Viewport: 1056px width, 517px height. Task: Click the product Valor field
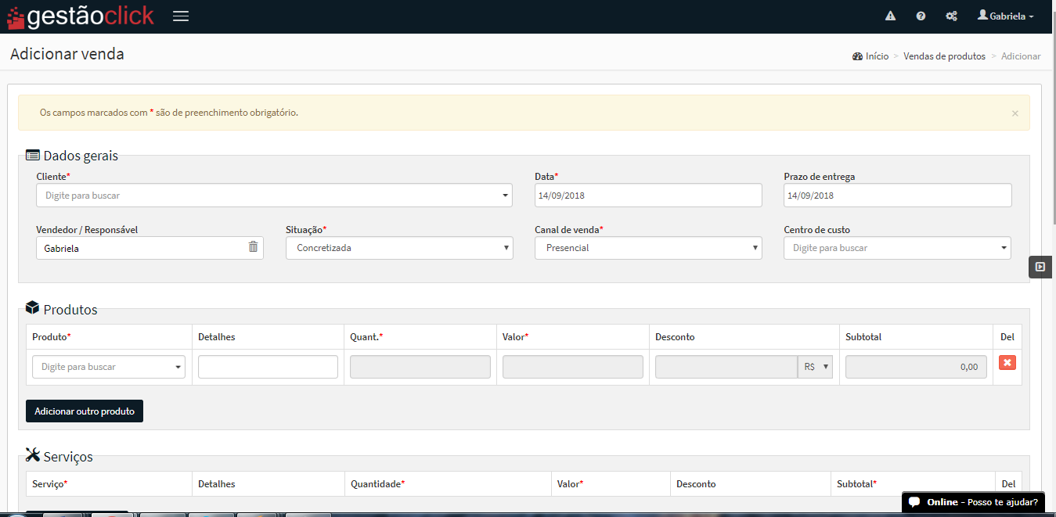click(573, 367)
